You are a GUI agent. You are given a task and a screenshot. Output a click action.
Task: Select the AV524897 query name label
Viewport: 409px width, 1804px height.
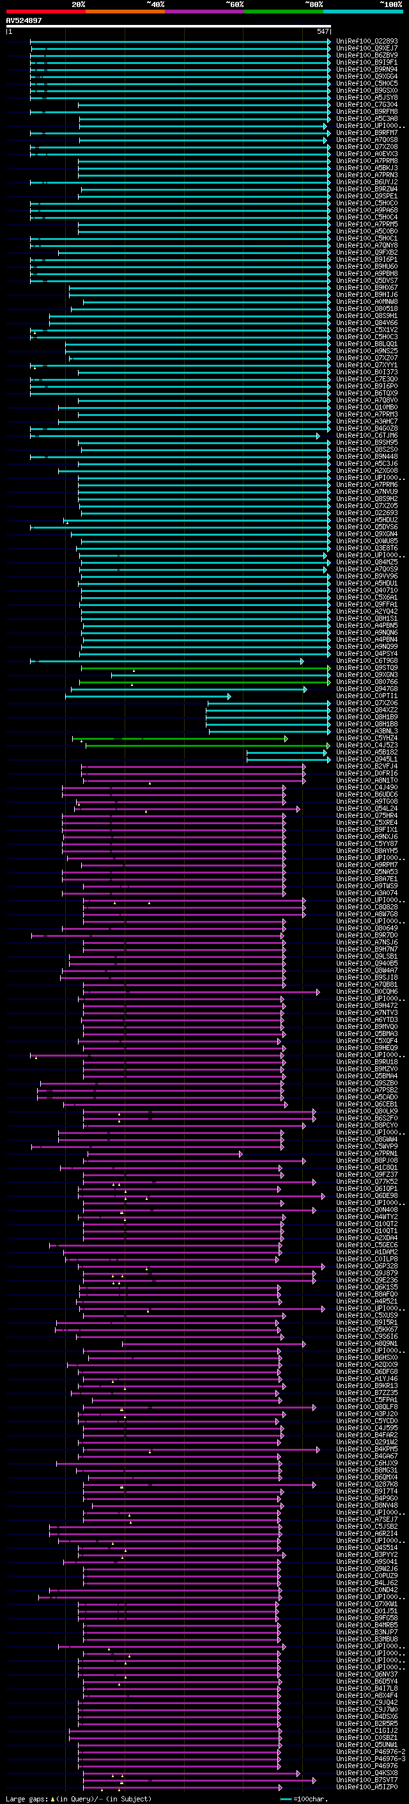click(24, 20)
